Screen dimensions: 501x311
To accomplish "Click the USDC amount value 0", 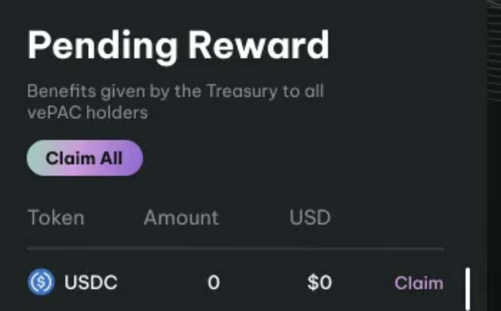I will tap(213, 283).
